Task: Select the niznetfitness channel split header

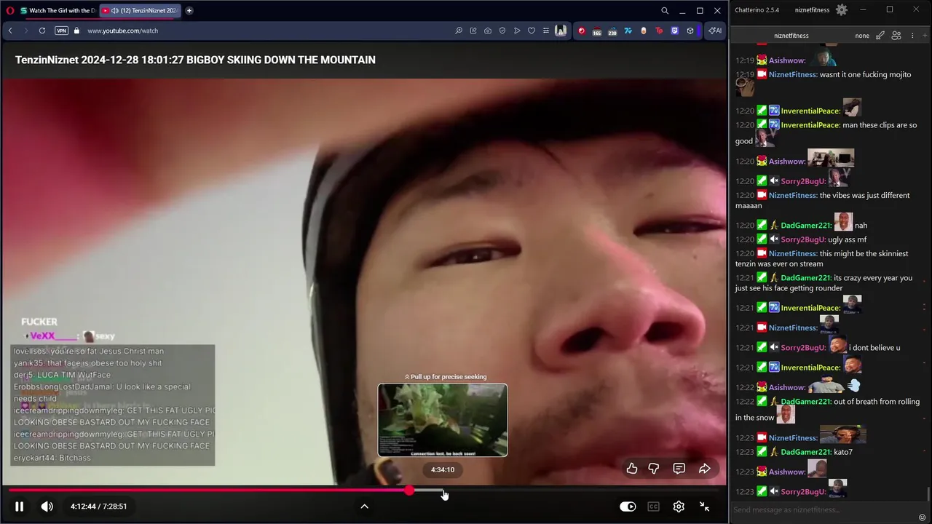Action: coord(791,36)
